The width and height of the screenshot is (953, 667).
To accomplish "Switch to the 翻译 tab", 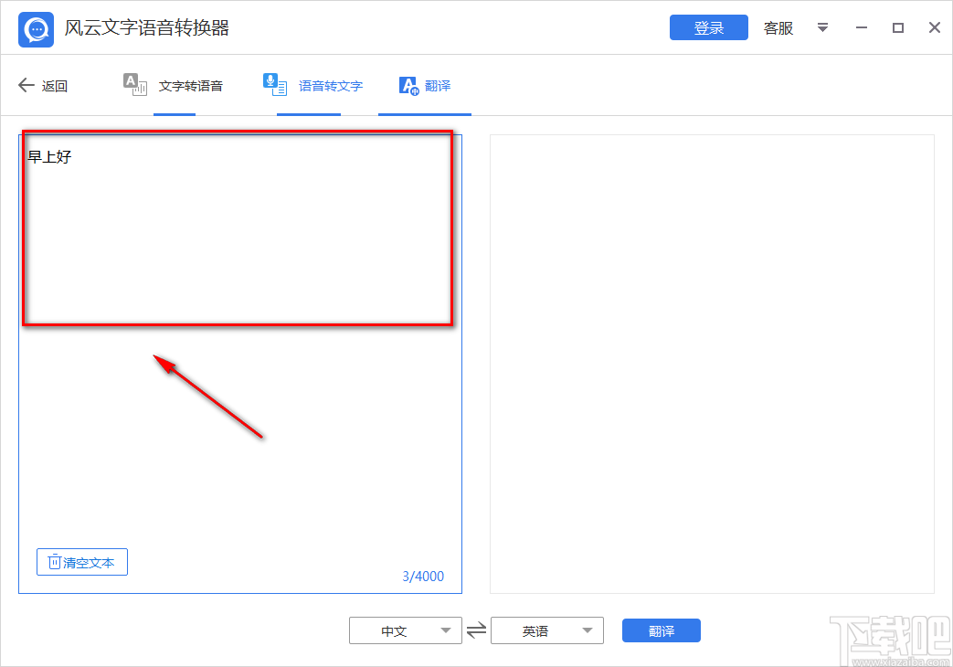I will 438,86.
